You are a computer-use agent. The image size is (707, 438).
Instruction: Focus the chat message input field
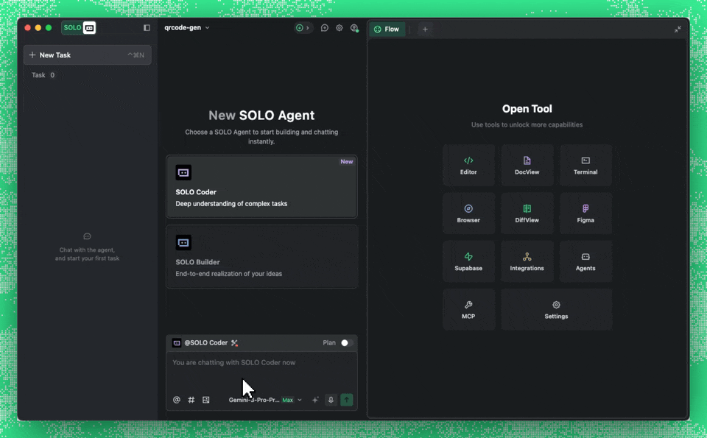pos(261,371)
